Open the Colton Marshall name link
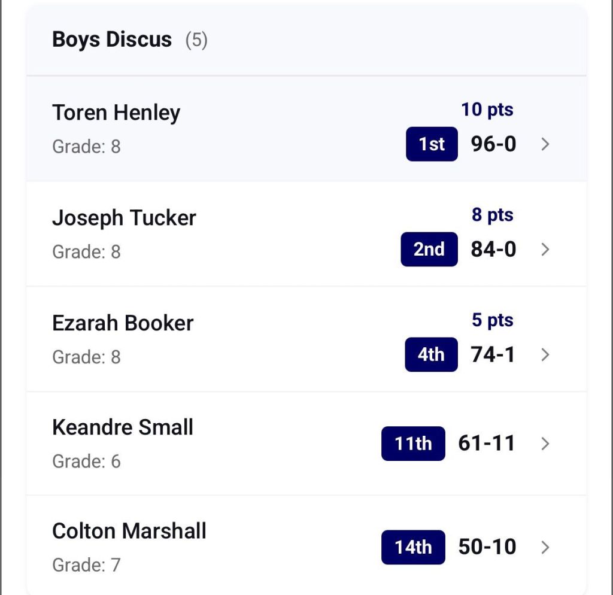The height and width of the screenshot is (595, 613). 129,531
